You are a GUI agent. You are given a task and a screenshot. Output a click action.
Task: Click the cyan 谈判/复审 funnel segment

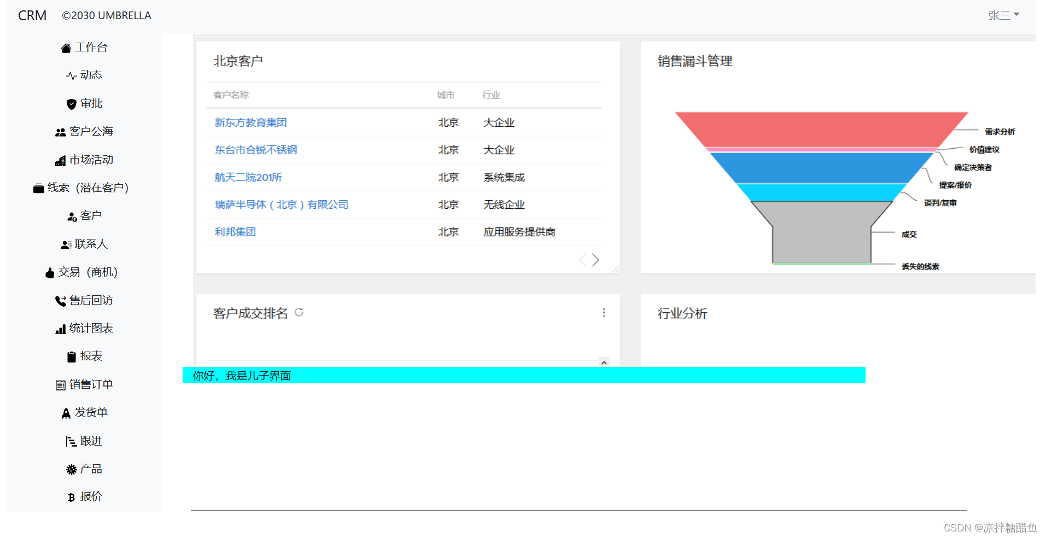point(821,192)
